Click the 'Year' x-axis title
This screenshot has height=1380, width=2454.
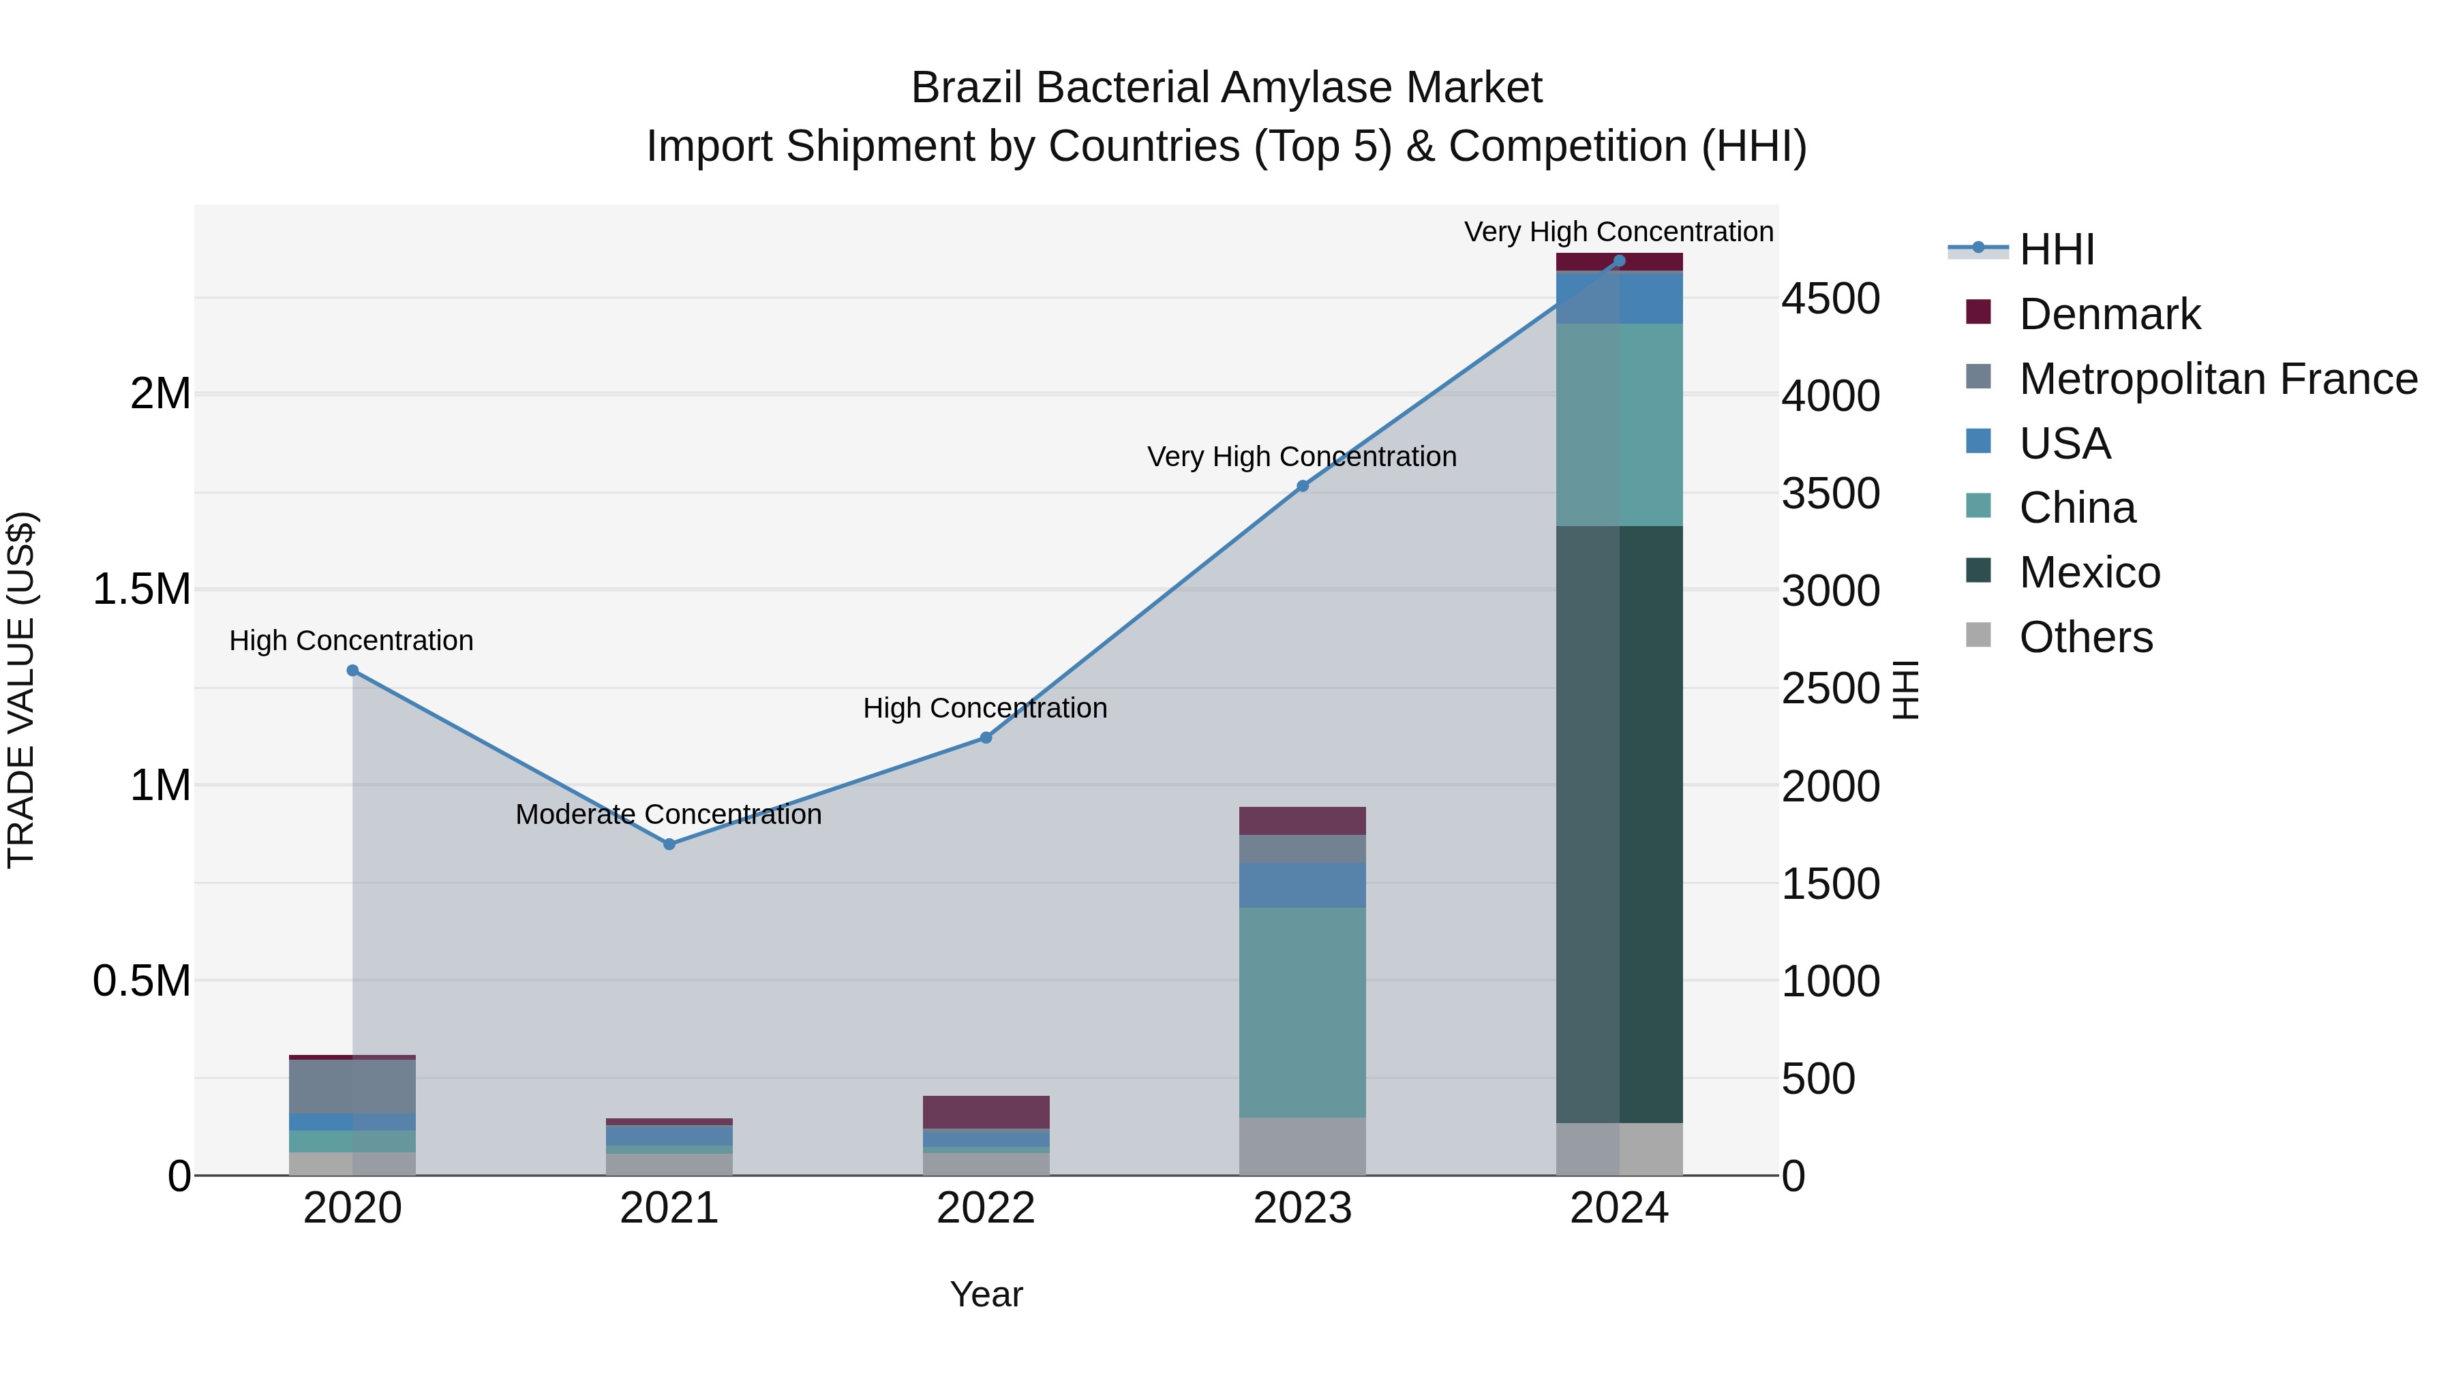[986, 1294]
